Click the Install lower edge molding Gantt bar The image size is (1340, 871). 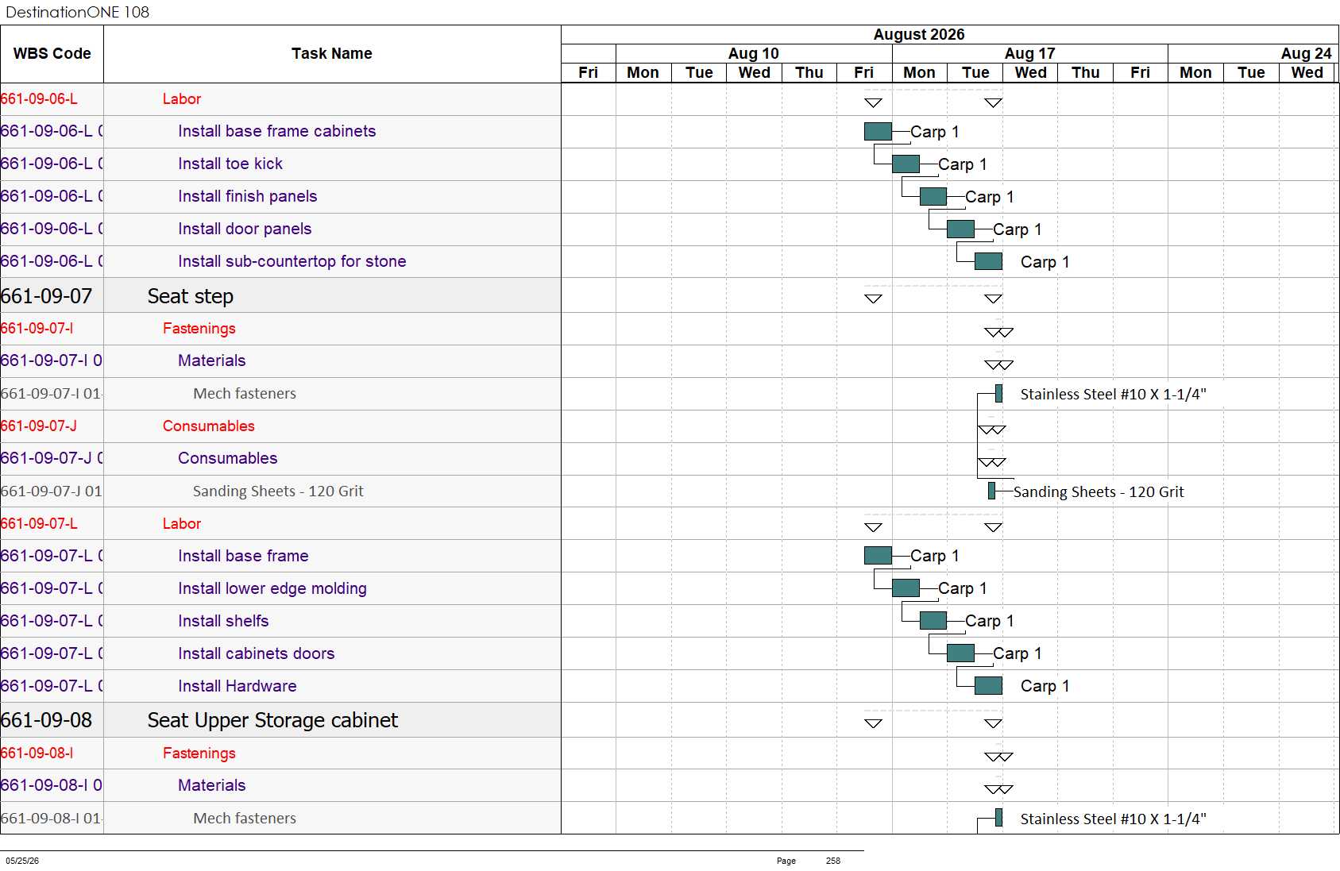coord(906,588)
